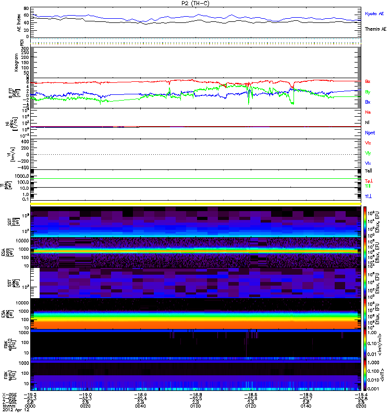
Task: Click the X-GSE value '-19.0'
Action: point(85,395)
